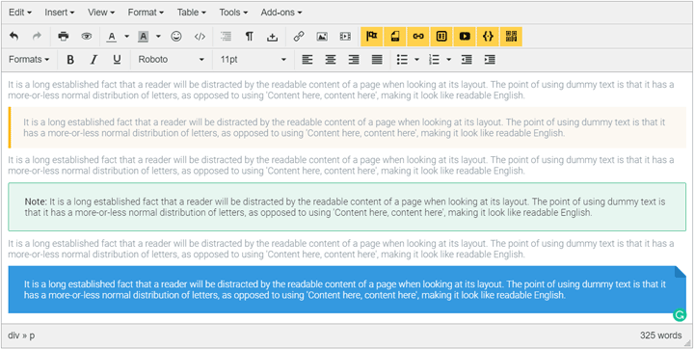Screen dimensions: 694x349
Task: Insert media with the film icon
Action: click(345, 37)
